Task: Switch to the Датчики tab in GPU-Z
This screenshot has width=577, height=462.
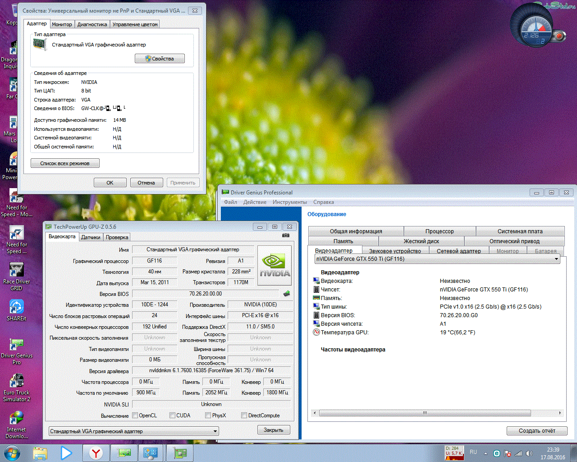Action: coord(91,237)
